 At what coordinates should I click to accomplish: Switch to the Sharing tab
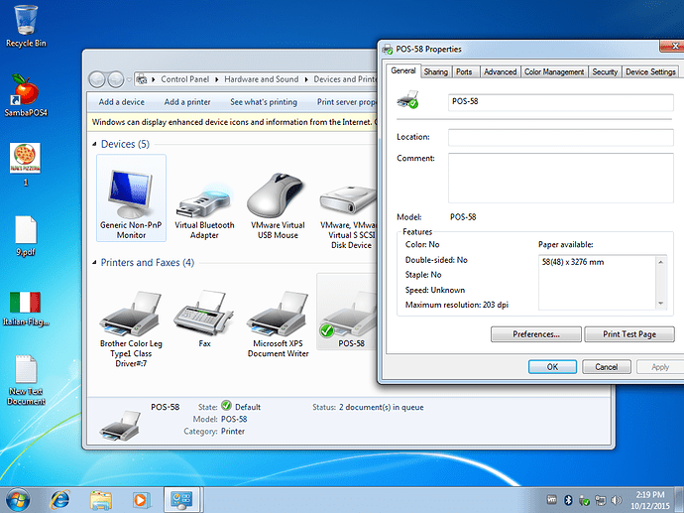point(436,72)
